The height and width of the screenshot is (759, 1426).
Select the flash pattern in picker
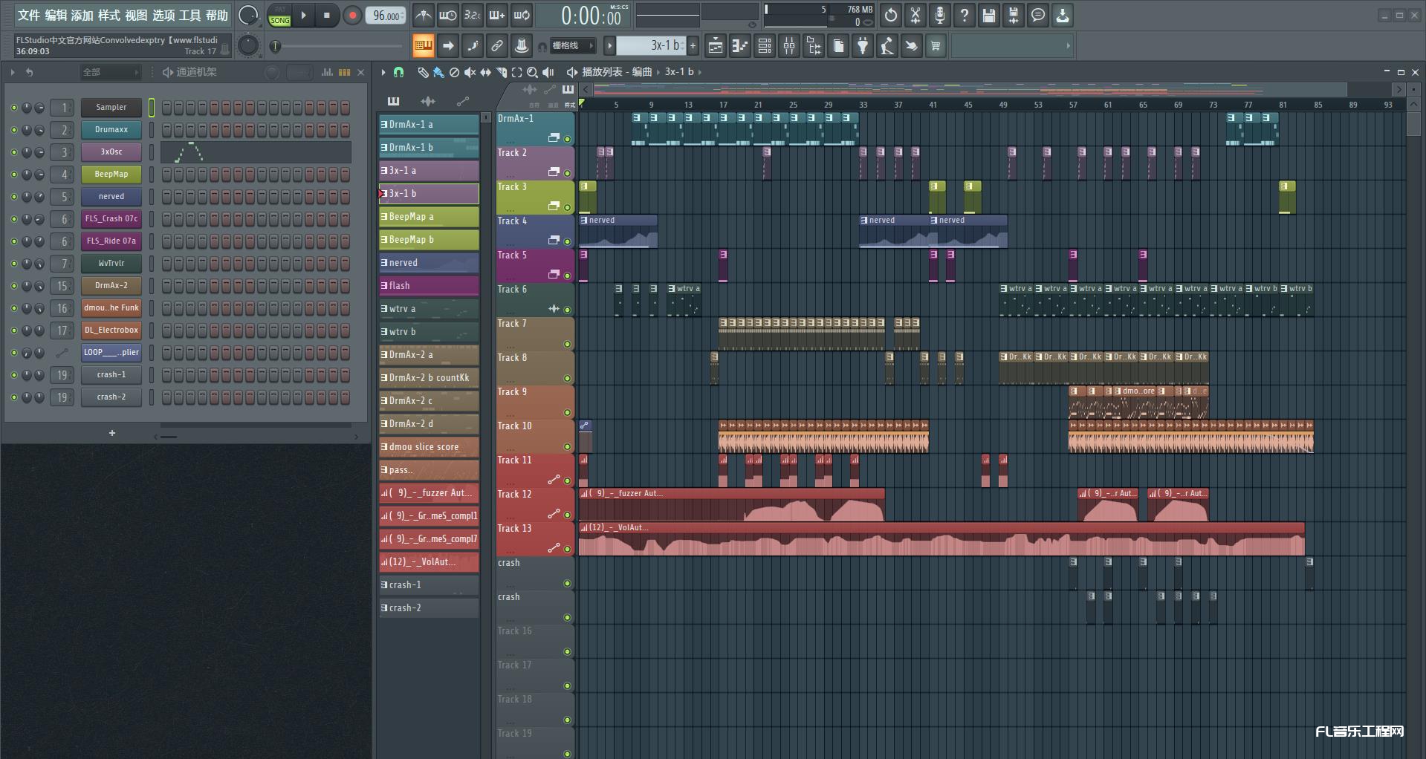pyautogui.click(x=429, y=286)
